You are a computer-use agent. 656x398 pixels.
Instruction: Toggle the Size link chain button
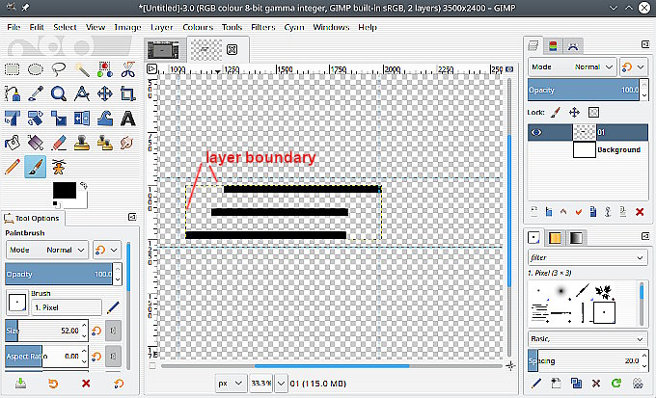[x=113, y=331]
